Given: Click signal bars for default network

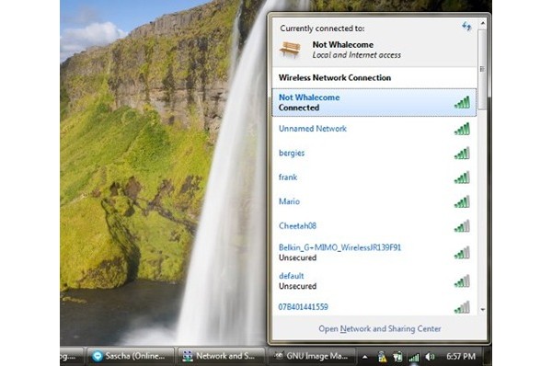Looking at the screenshot, I should (462, 281).
